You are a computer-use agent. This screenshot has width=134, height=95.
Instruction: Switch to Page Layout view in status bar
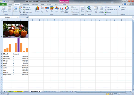point(110,94)
